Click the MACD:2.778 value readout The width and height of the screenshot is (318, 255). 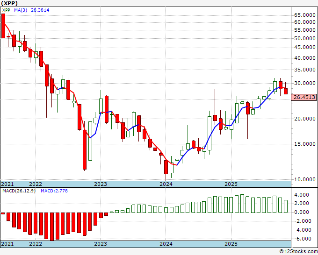tap(54, 191)
